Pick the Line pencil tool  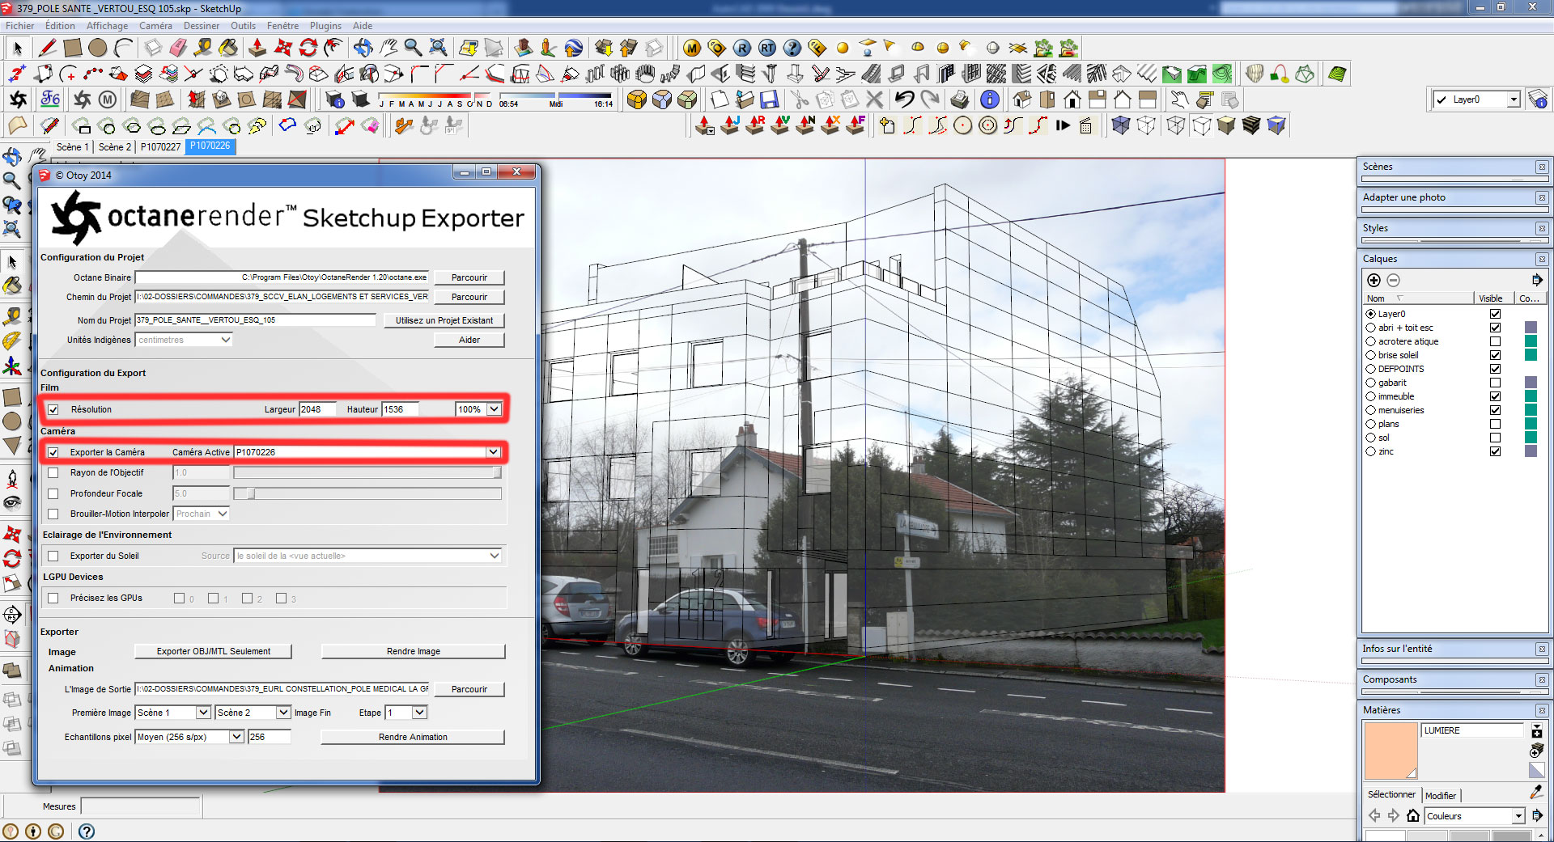pyautogui.click(x=47, y=48)
